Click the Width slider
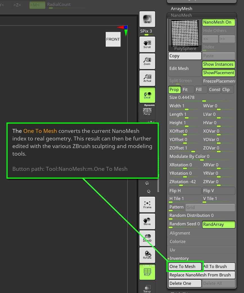 click(x=185, y=106)
